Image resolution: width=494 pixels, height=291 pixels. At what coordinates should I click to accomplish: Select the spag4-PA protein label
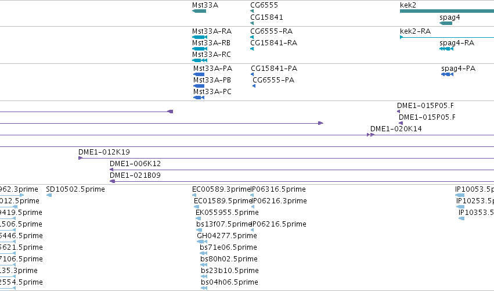[458, 69]
